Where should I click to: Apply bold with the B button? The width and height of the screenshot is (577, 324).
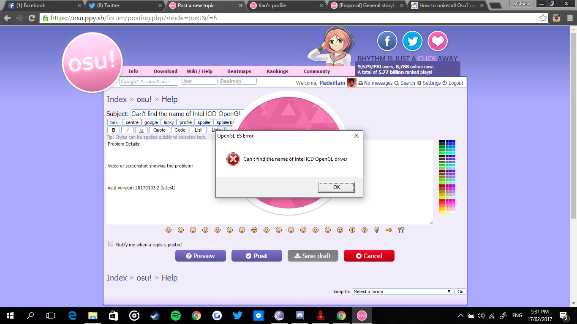coord(114,130)
